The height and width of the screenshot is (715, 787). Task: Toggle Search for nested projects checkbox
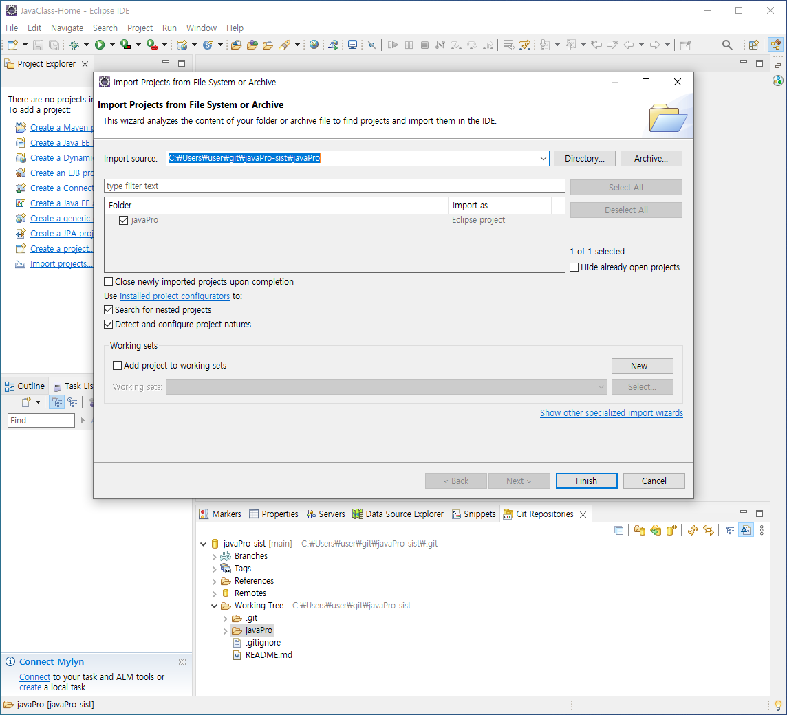[108, 310]
